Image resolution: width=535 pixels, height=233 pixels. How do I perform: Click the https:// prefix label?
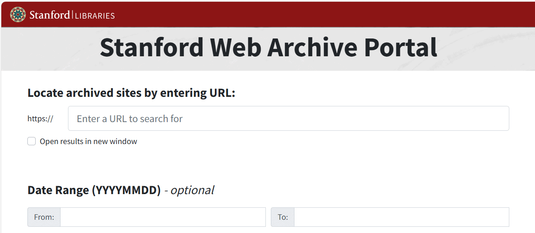point(40,119)
